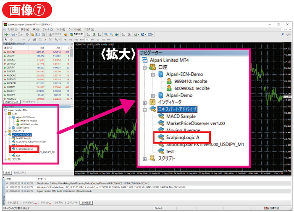The image size is (294, 212).
Task: Click the 回線不通 connection status indicator
Action: pyautogui.click(x=273, y=208)
